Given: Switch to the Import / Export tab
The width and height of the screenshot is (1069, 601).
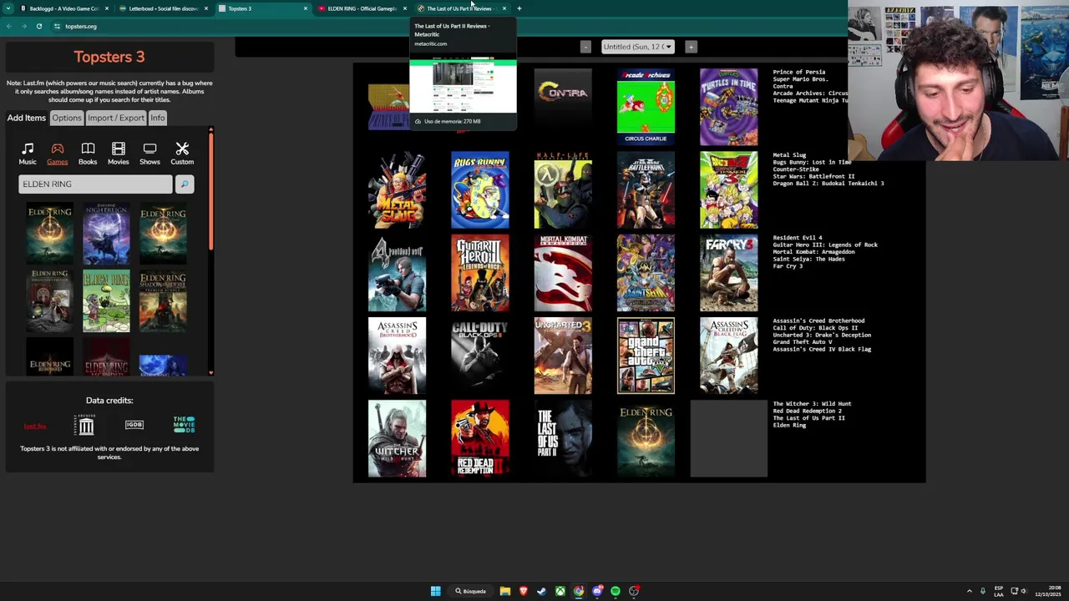Looking at the screenshot, I should pos(116,118).
